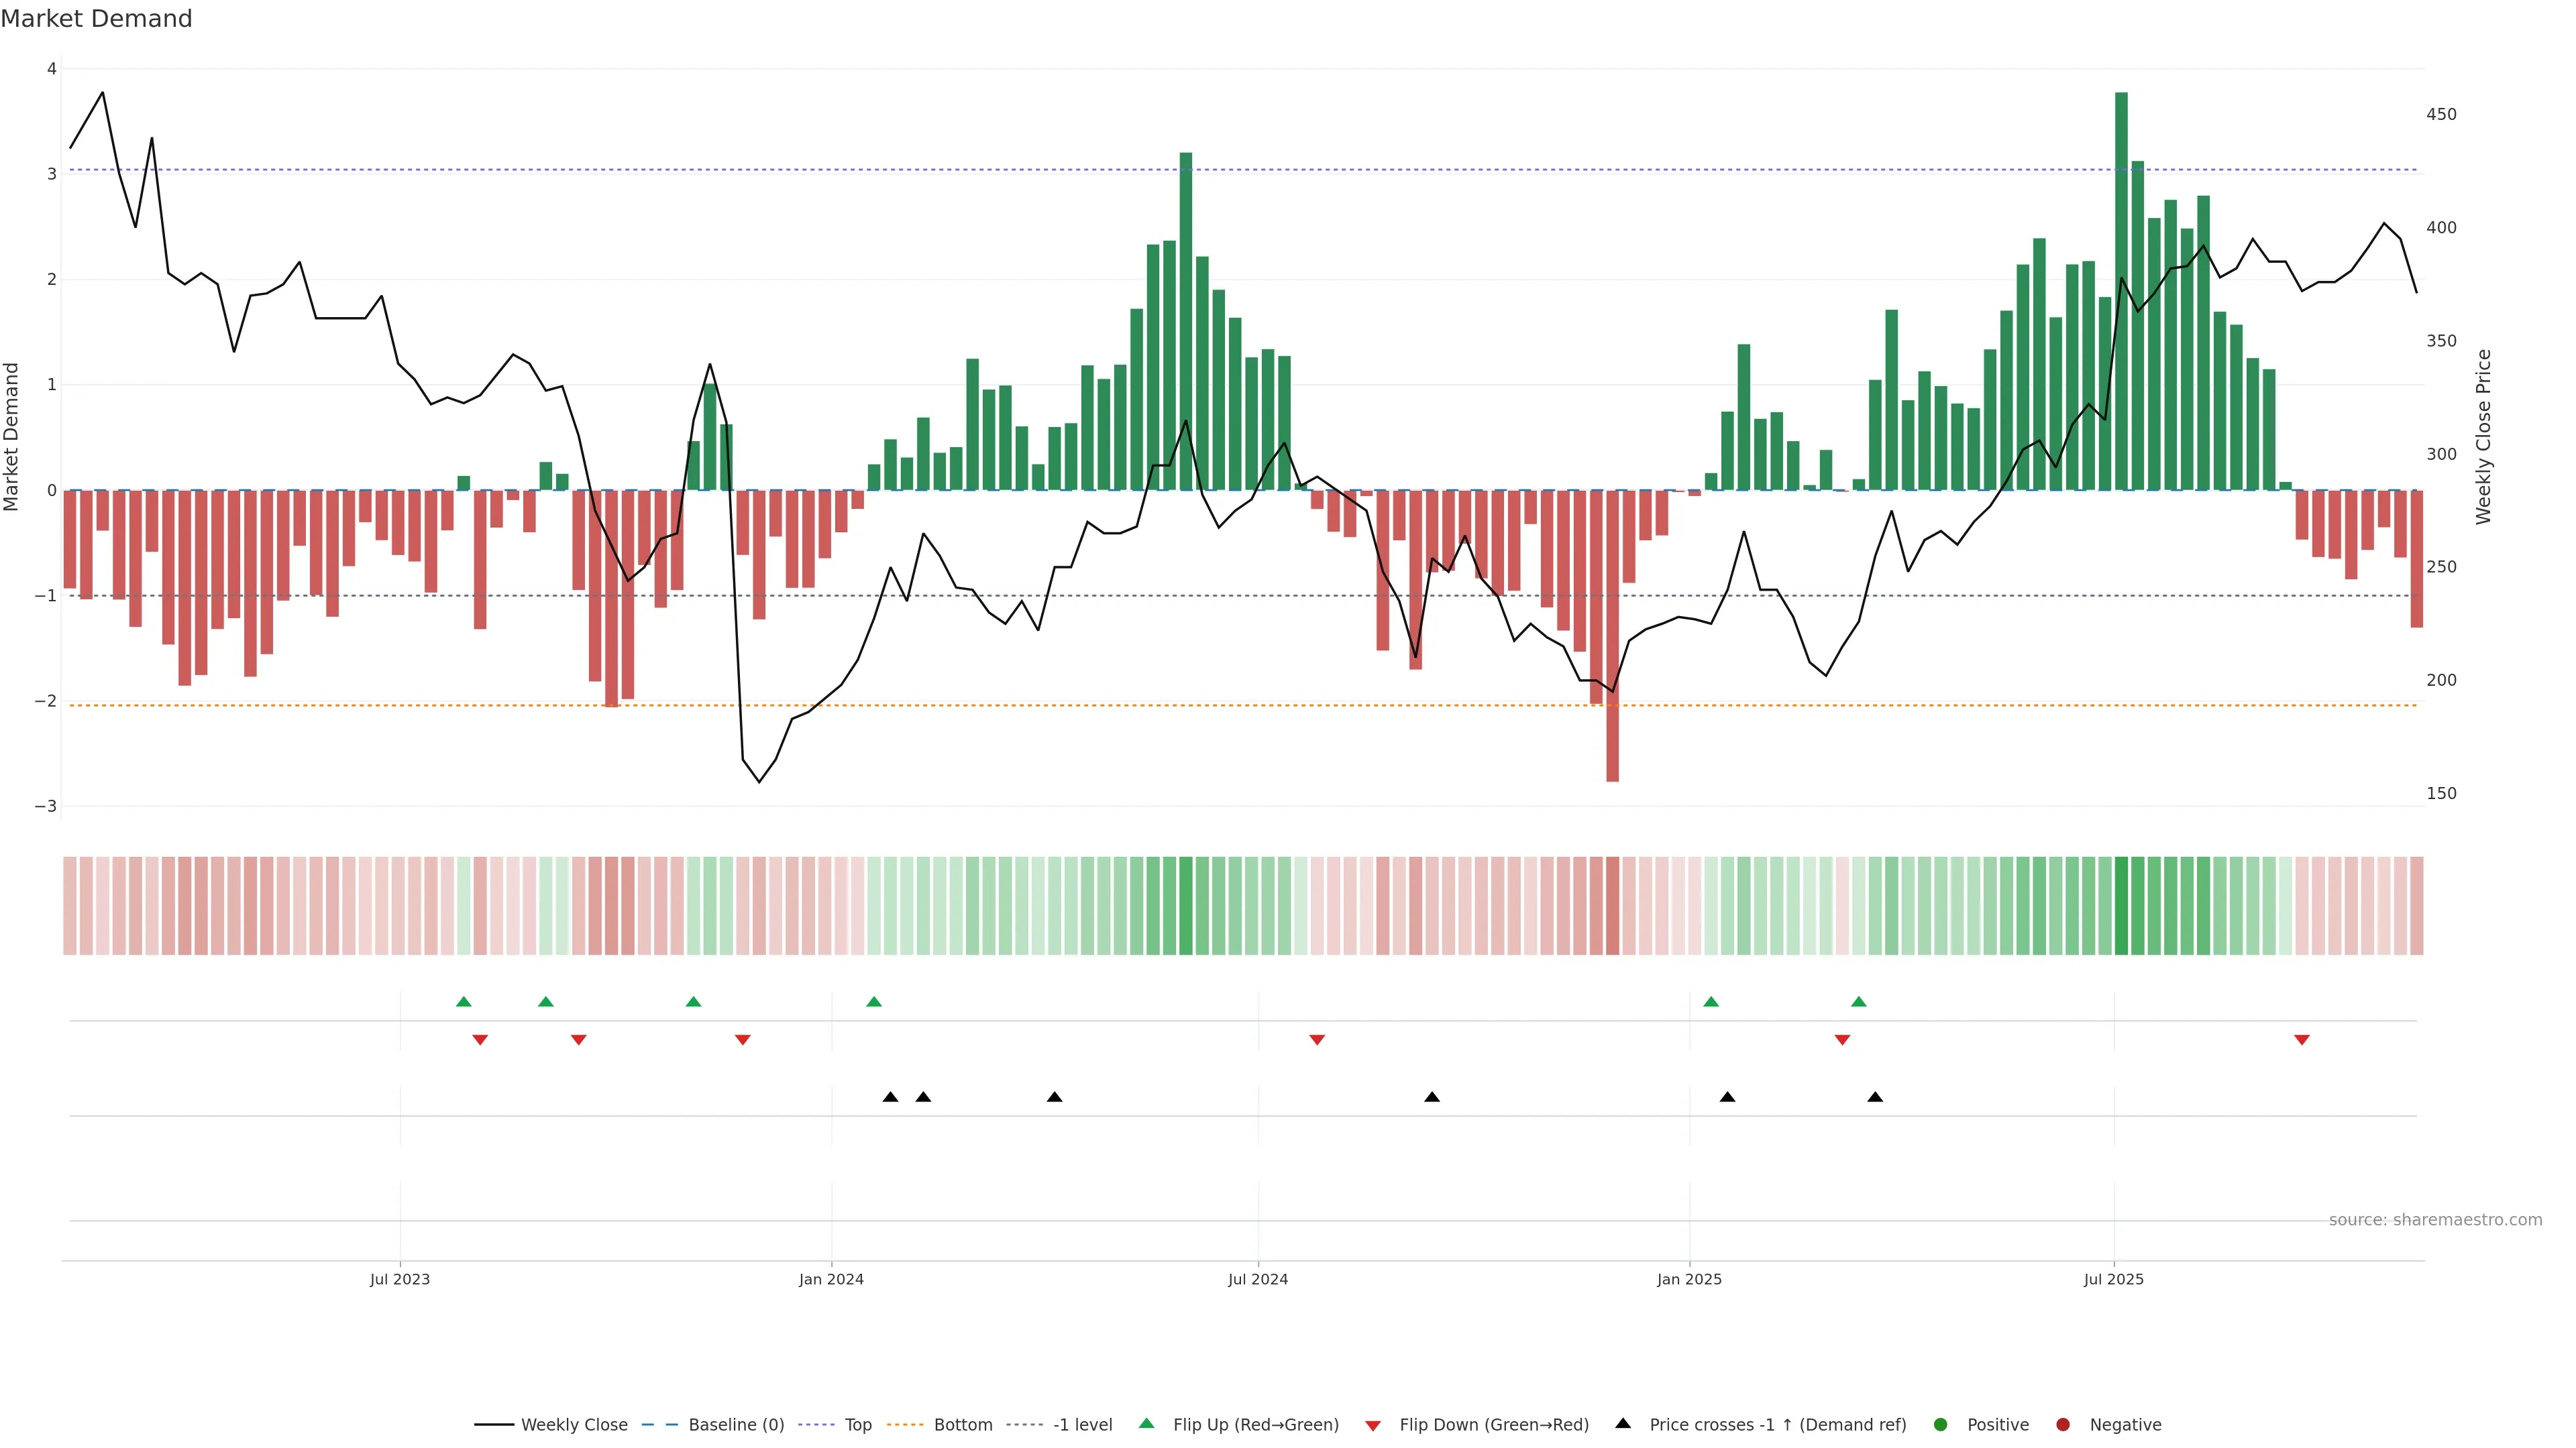
Task: Click the rightmost red Flip Down marker
Action: [x=2301, y=1040]
